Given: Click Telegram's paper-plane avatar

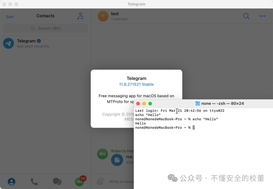Looking at the screenshot, I should point(8,43).
